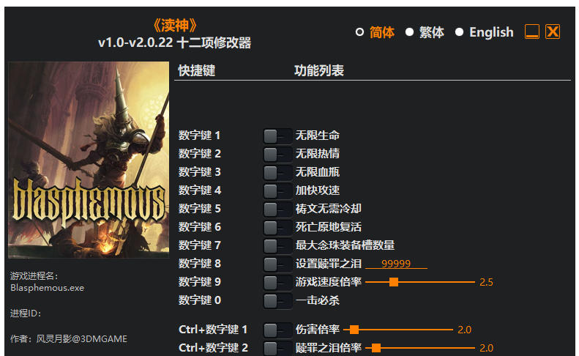
Task: Click the 数字键 1 hotkey label
Action: point(199,136)
